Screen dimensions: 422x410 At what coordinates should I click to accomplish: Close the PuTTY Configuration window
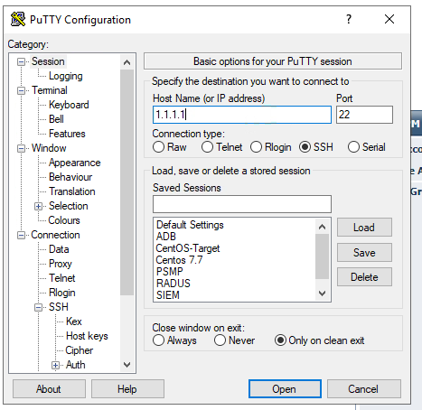[x=389, y=19]
